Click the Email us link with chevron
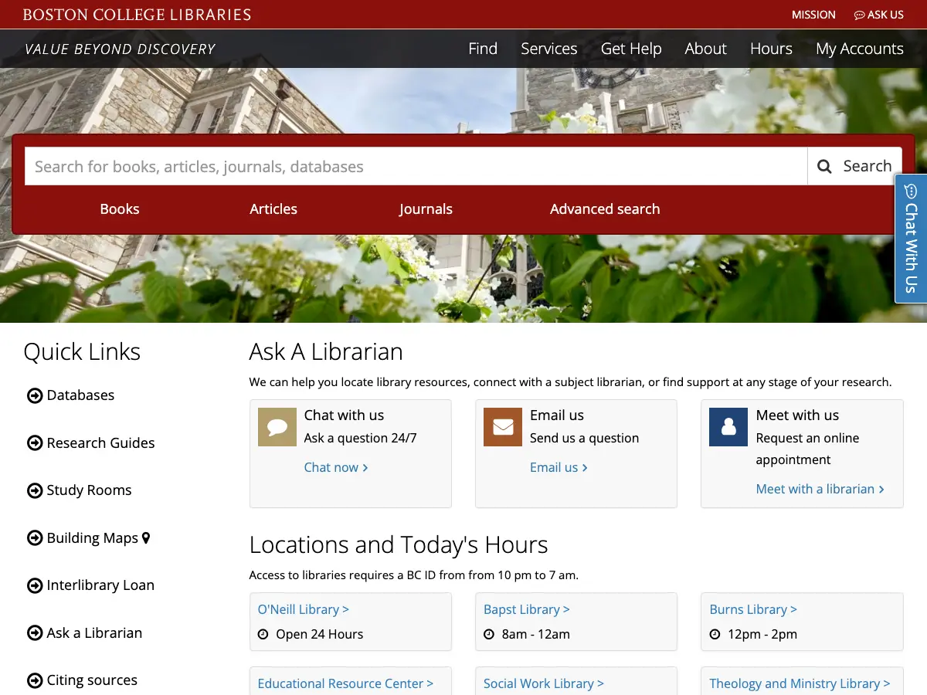This screenshot has height=695, width=927. 559,467
